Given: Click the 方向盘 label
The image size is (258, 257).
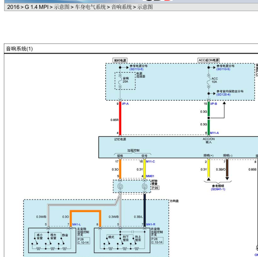Looking at the screenshot, I should pos(174,201).
